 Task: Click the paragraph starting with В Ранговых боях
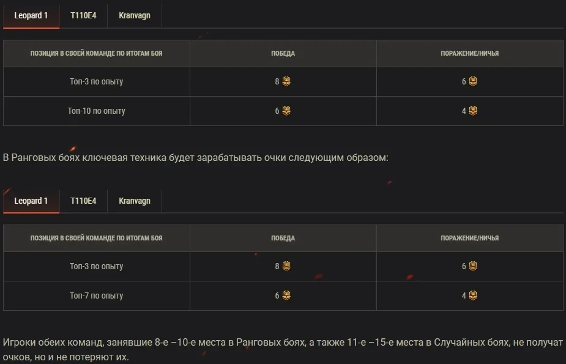click(x=196, y=158)
